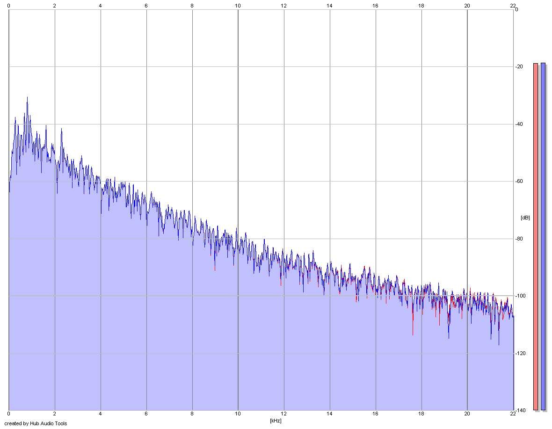Click the bottom axis 14 kHz label

(329, 414)
